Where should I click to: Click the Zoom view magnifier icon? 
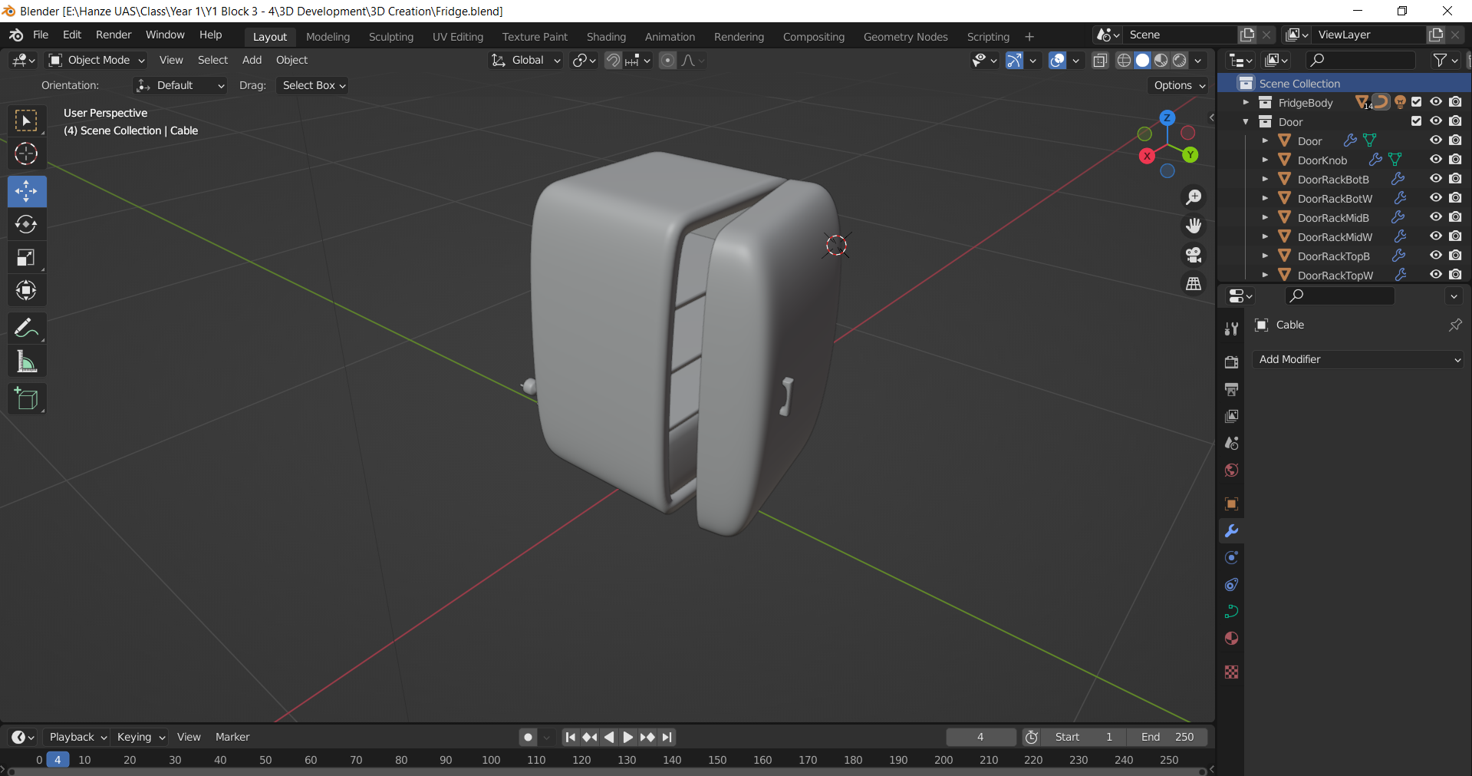(x=1194, y=197)
